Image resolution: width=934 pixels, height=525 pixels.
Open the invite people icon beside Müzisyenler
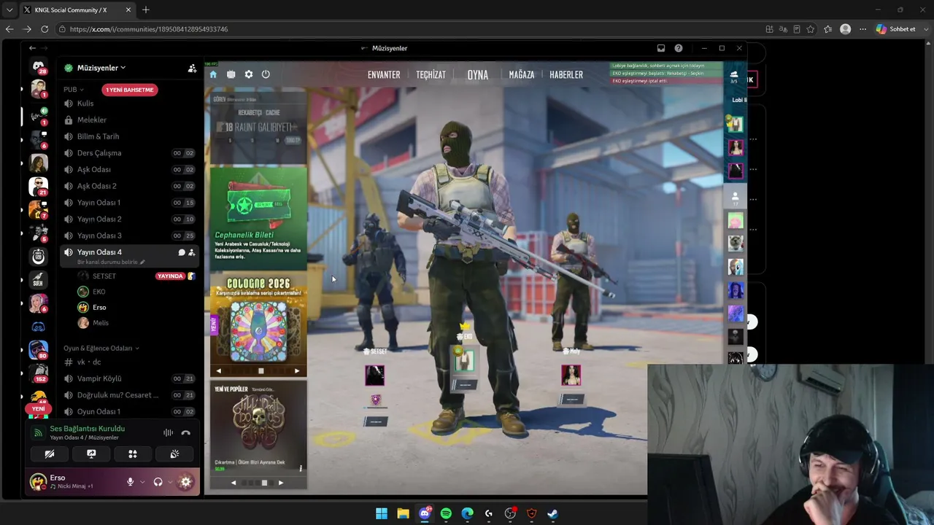click(x=192, y=68)
